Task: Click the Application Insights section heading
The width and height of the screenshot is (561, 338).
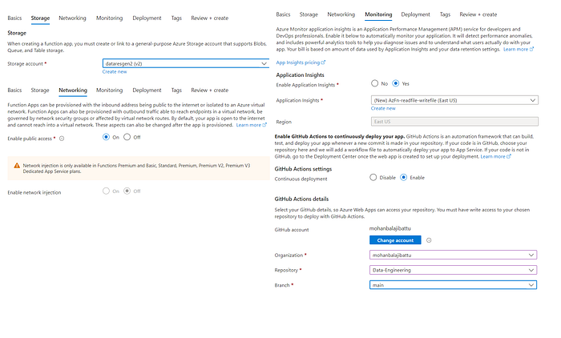Action: coord(300,74)
